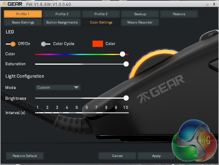
Task: Close the window with the X
Action: click(214, 4)
